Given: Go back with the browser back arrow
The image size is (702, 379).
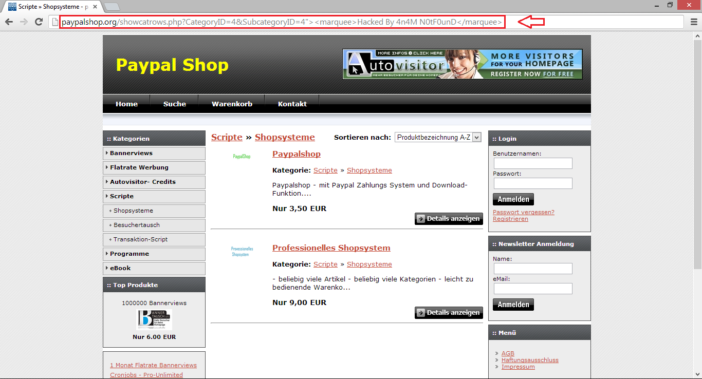Looking at the screenshot, I should pos(9,22).
